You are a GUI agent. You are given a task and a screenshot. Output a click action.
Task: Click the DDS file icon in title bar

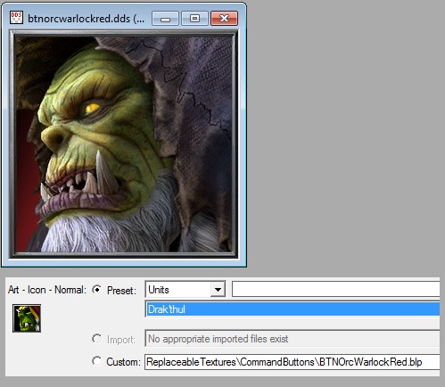tap(16, 18)
